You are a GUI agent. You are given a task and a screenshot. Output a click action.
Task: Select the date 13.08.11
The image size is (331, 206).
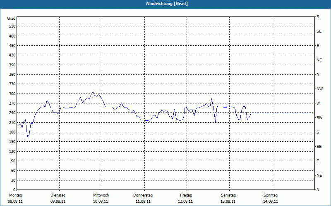coord(228,201)
